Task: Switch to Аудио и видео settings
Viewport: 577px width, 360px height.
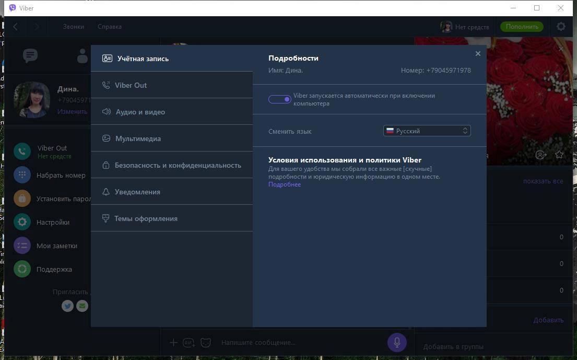Action: (x=172, y=112)
